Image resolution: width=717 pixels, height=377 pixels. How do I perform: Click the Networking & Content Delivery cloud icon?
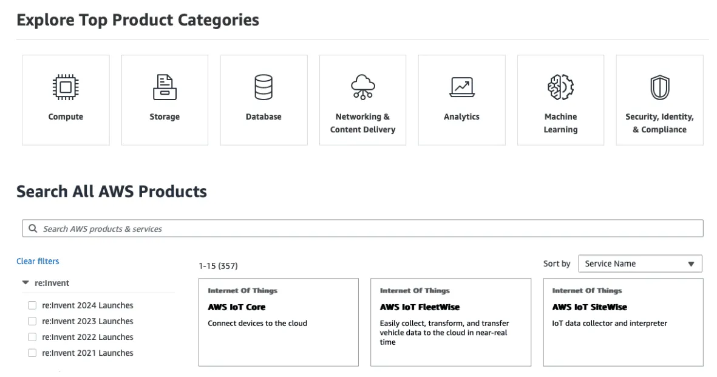pos(362,87)
